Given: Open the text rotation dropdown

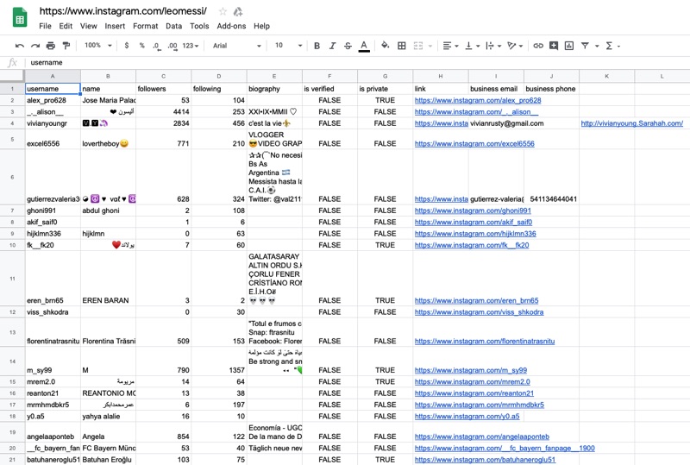Looking at the screenshot, I should pos(515,46).
